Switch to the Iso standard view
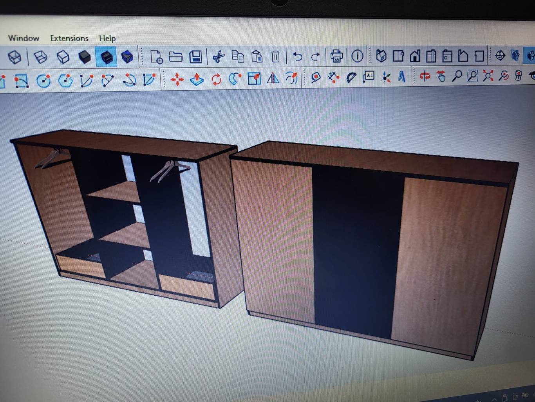Image resolution: width=535 pixels, height=402 pixels. [381, 56]
